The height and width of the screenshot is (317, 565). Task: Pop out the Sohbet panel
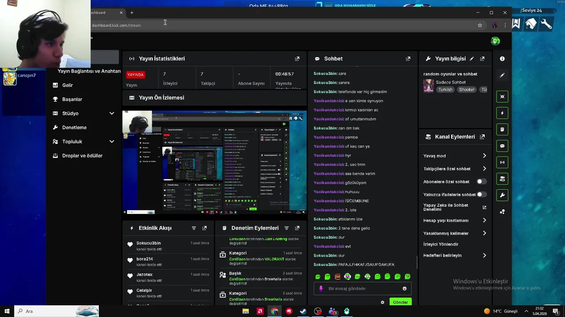(408, 59)
